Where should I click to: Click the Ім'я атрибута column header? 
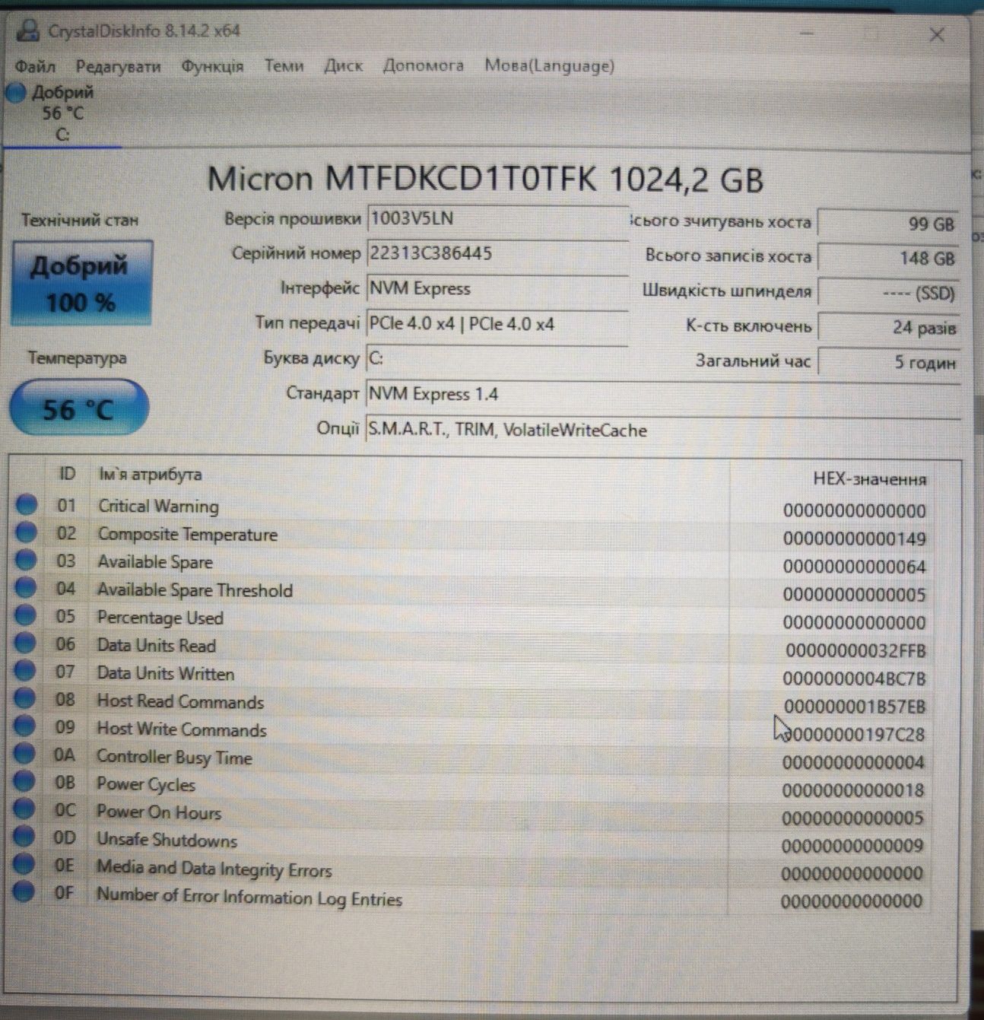(x=150, y=475)
